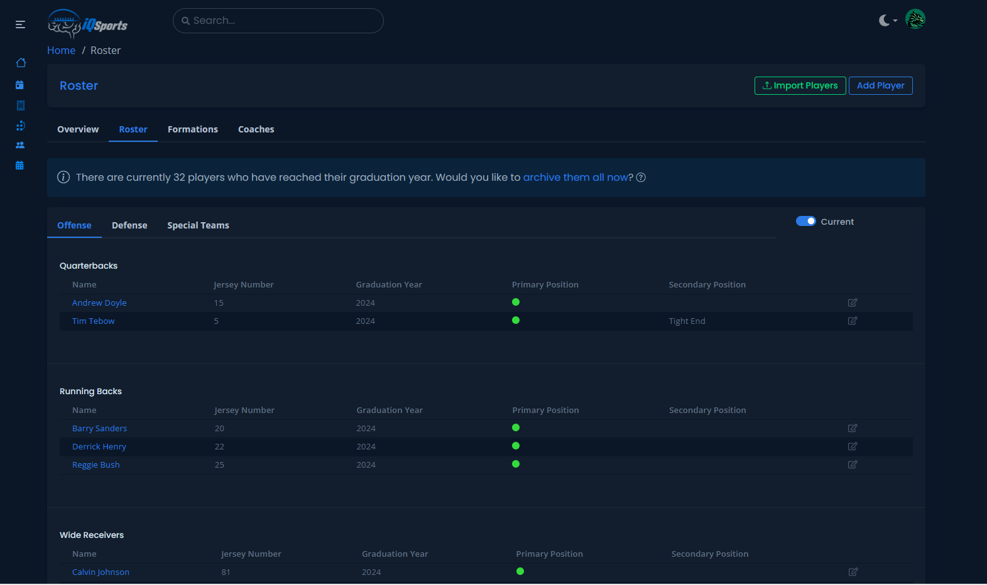
Task: Click the info circle in banner
Action: pyautogui.click(x=63, y=177)
